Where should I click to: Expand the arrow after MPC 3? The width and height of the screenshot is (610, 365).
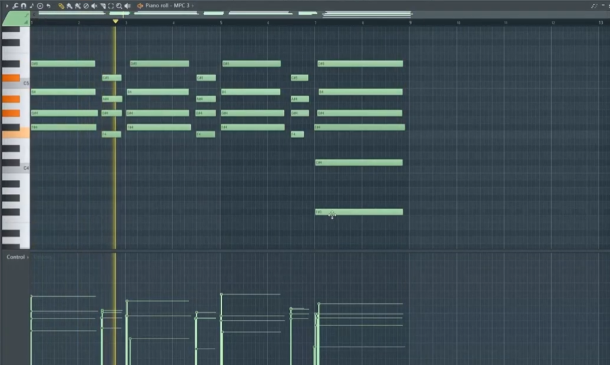pyautogui.click(x=193, y=5)
